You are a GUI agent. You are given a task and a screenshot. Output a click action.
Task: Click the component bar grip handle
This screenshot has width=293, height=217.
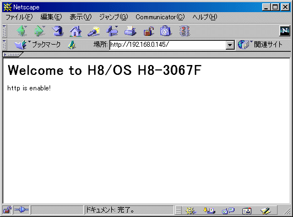(x=178, y=210)
